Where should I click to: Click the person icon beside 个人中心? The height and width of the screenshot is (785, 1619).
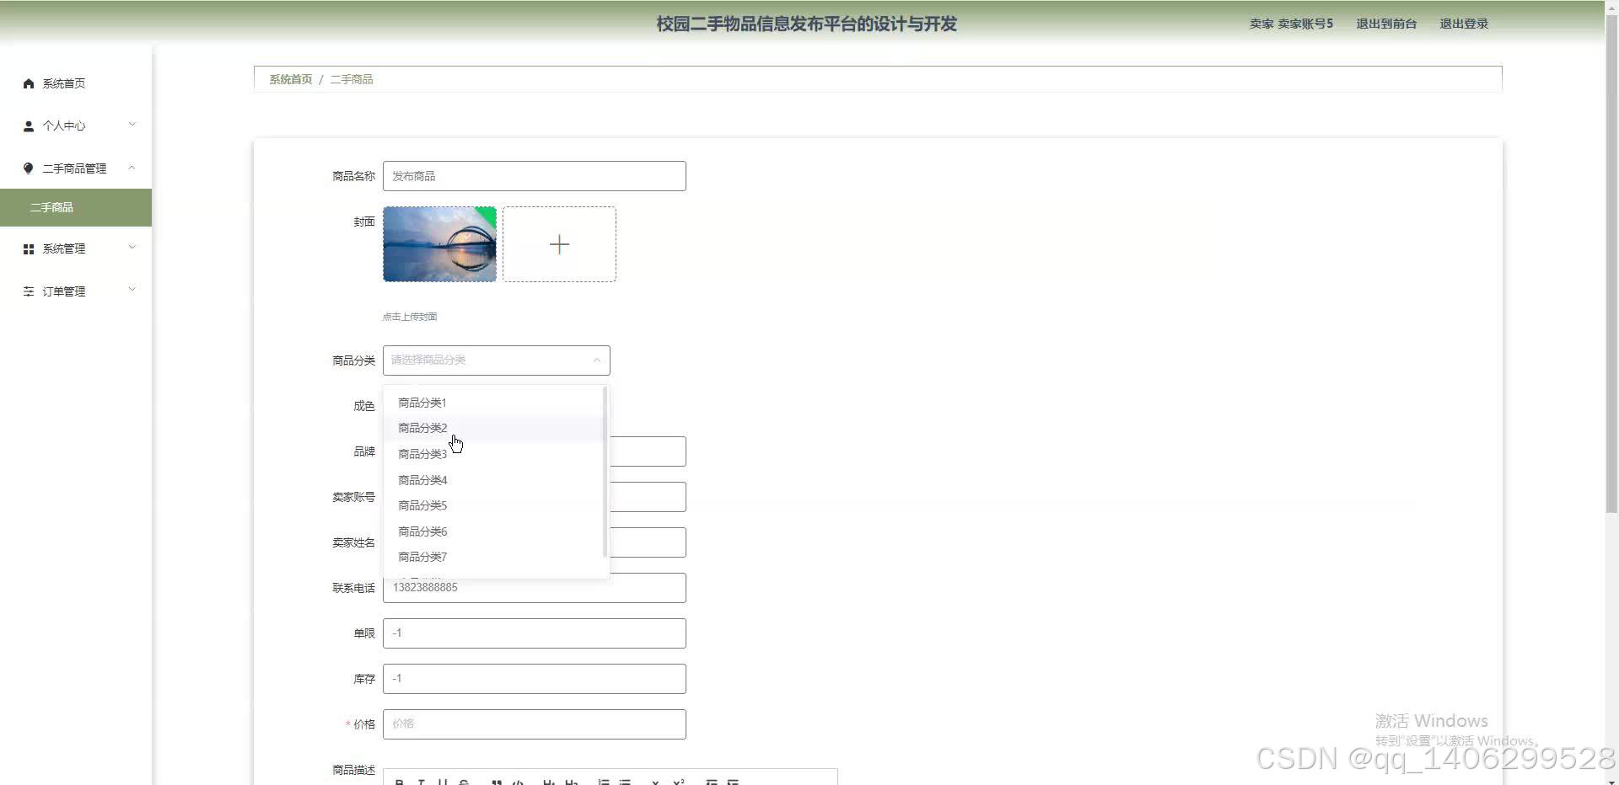pos(29,126)
